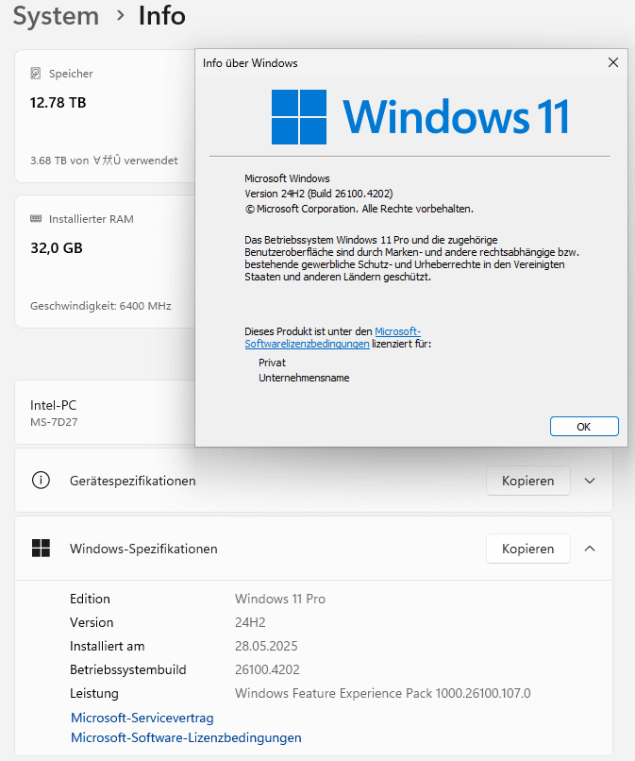
Task: Copy the Gerätespezifikationen details
Action: (x=527, y=481)
